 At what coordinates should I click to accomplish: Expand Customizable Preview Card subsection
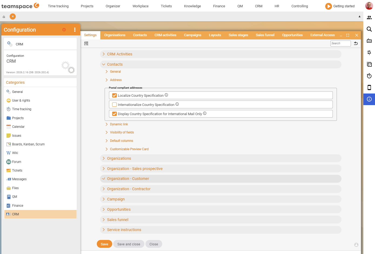coord(129,149)
